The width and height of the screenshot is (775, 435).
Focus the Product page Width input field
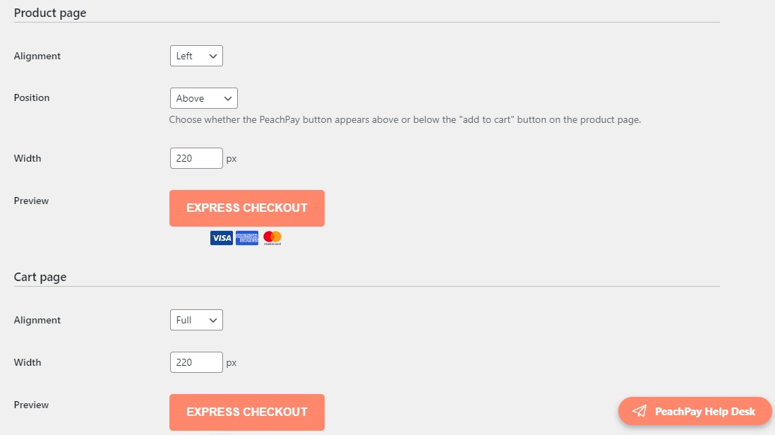point(196,158)
